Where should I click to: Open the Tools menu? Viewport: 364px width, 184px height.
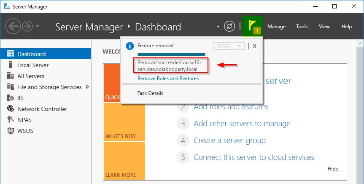[302, 27]
